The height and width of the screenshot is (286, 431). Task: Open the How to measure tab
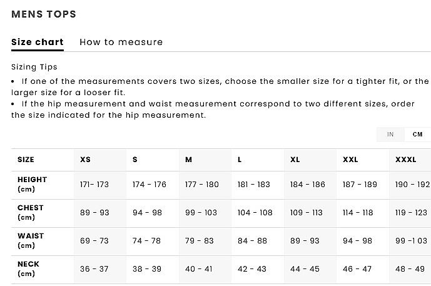(121, 43)
